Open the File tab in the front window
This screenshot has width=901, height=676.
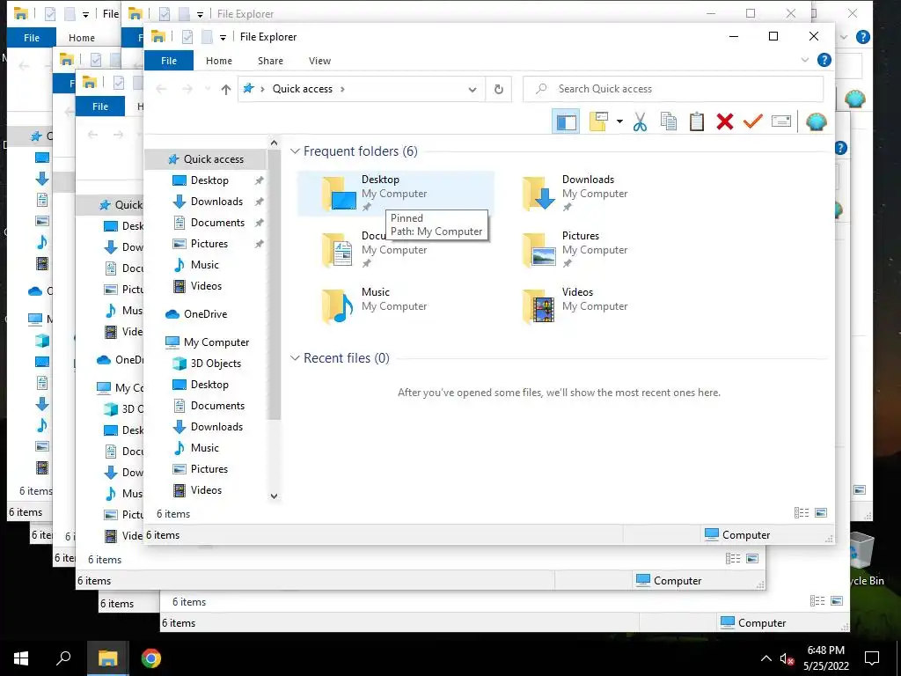coord(169,61)
